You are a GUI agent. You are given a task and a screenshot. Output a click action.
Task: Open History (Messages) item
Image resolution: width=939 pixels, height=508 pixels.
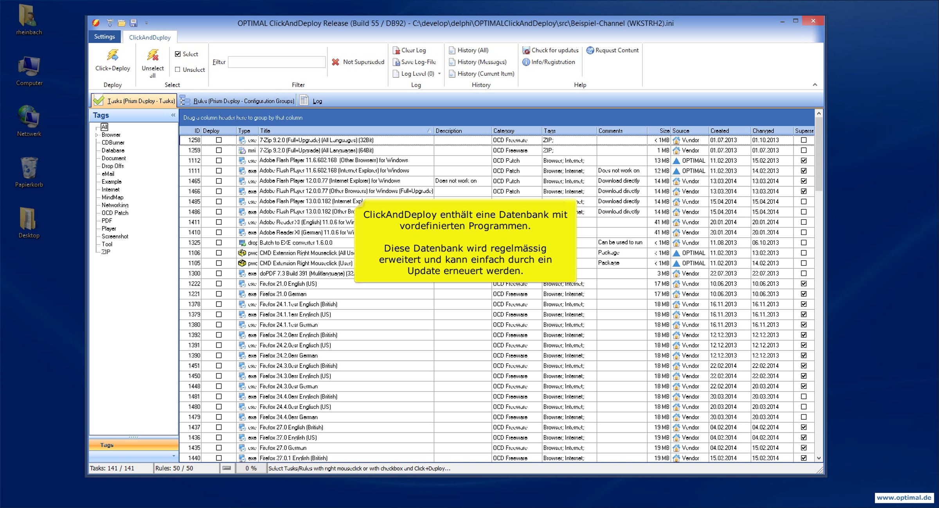pyautogui.click(x=477, y=62)
